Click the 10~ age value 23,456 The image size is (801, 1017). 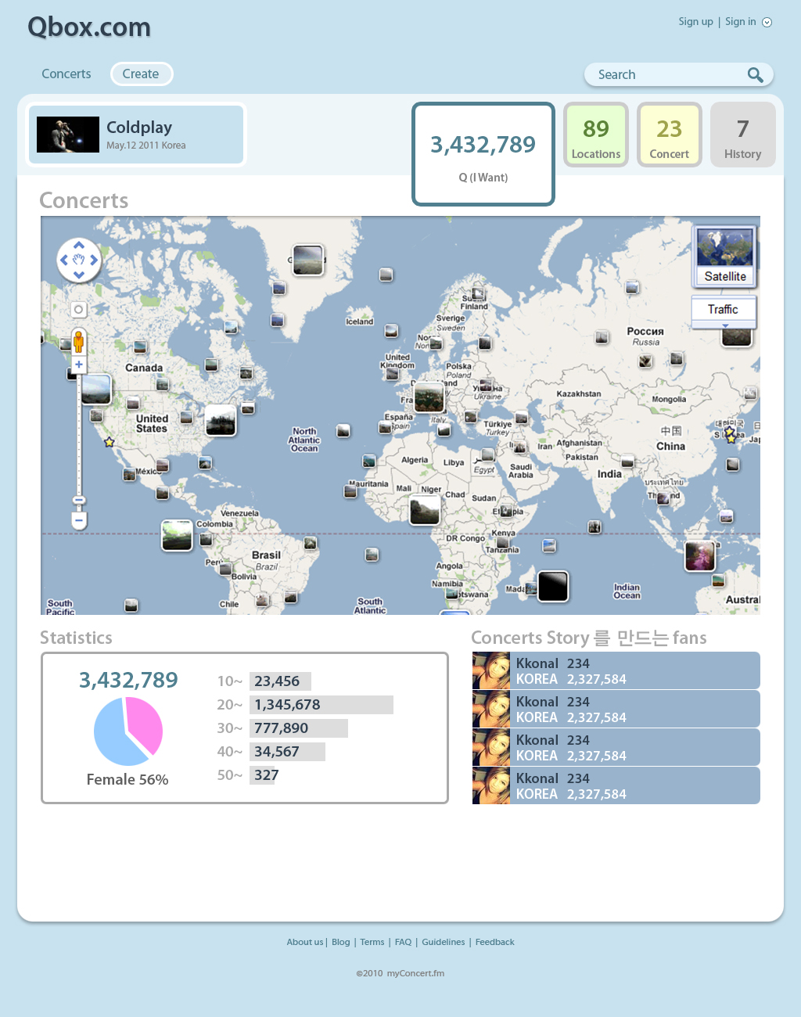pyautogui.click(x=277, y=681)
